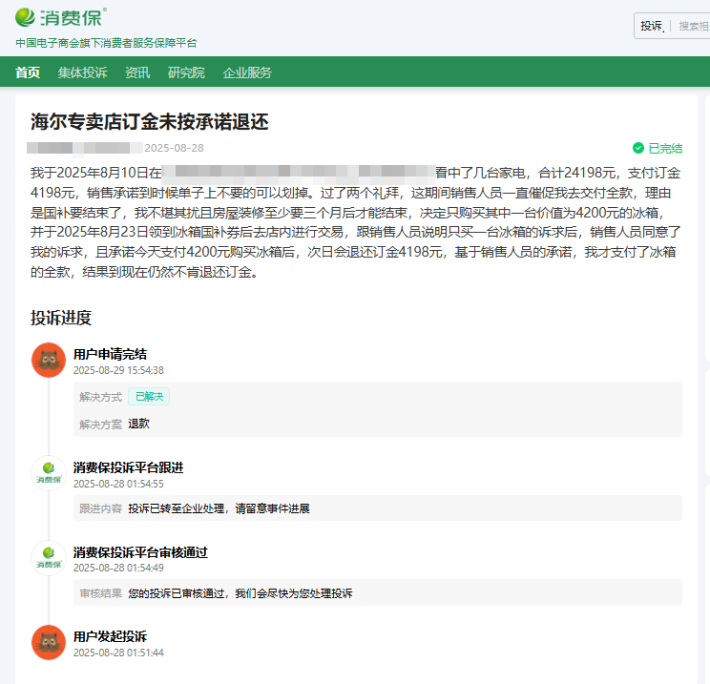This screenshot has height=684, width=710.
Task: Open the 研究院 nav tab
Action: click(x=186, y=73)
